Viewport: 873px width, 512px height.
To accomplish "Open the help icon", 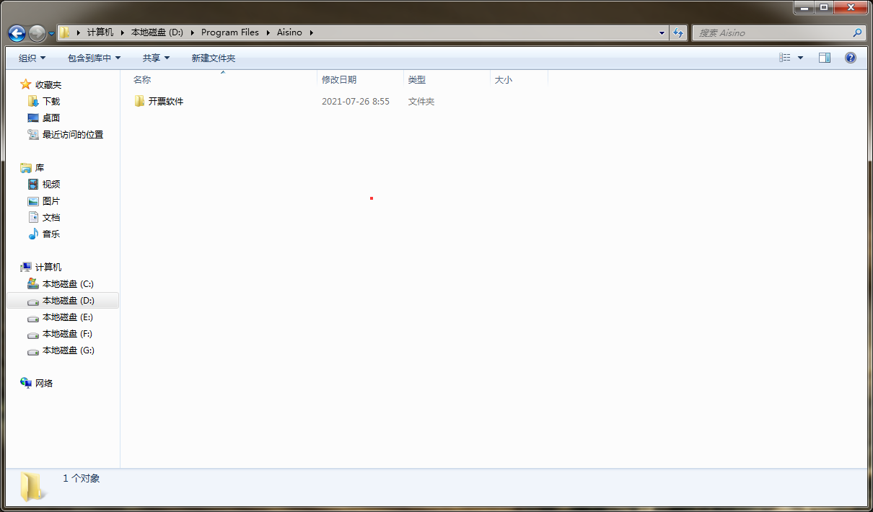I will [851, 58].
